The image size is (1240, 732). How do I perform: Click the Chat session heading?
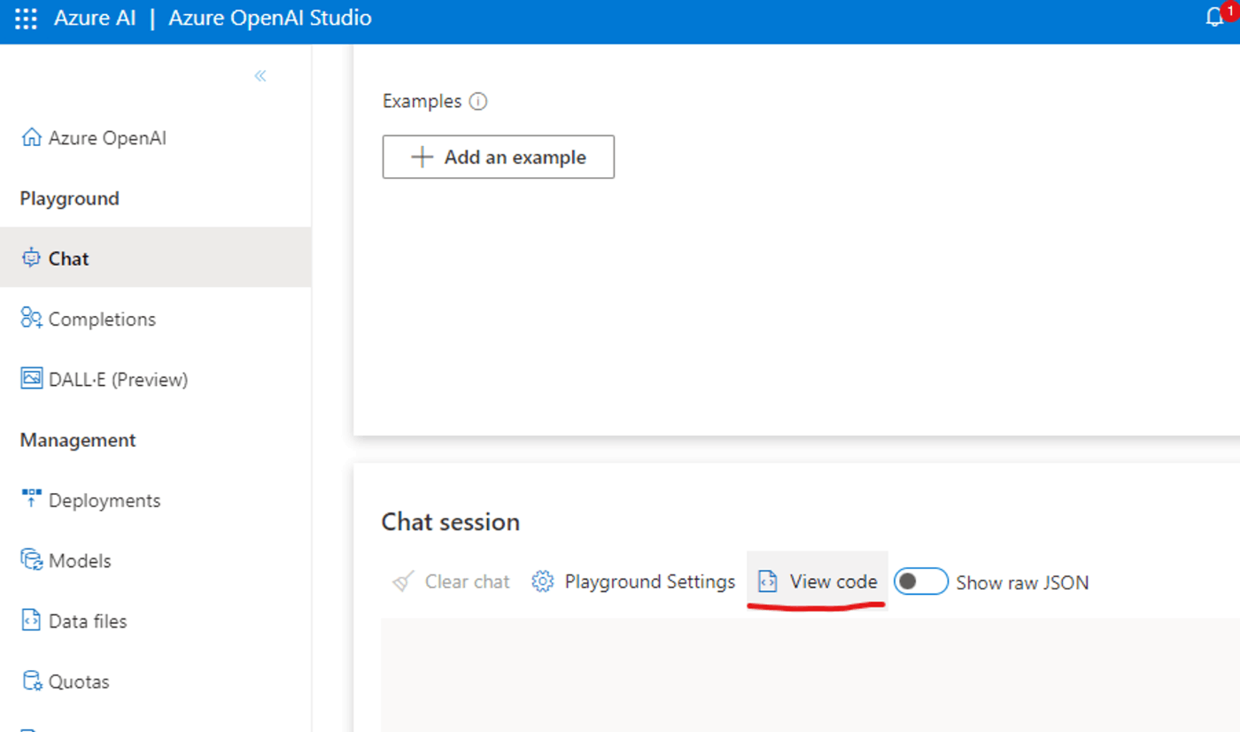click(x=451, y=522)
